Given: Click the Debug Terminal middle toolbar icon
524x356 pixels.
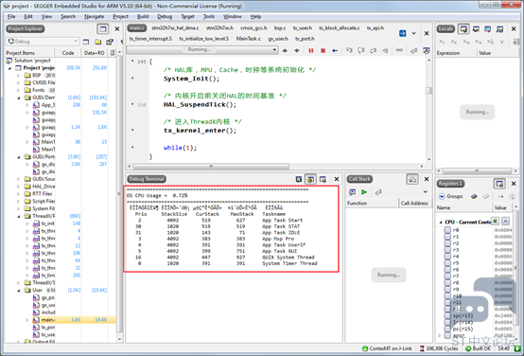Looking at the screenshot, I should click(x=311, y=179).
